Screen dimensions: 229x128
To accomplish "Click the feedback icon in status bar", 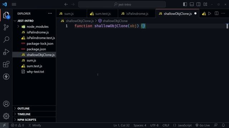I will 216,125.
